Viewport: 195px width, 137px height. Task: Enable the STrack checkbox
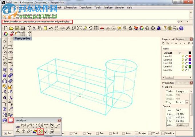[150, 133]
